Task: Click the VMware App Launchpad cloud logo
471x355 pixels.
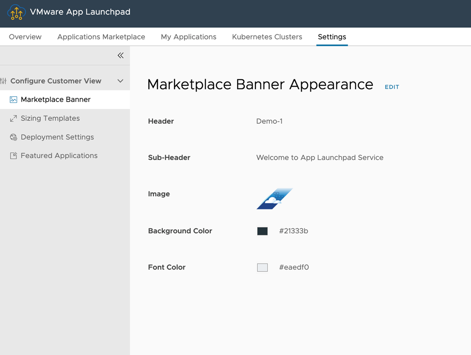Action: point(17,13)
